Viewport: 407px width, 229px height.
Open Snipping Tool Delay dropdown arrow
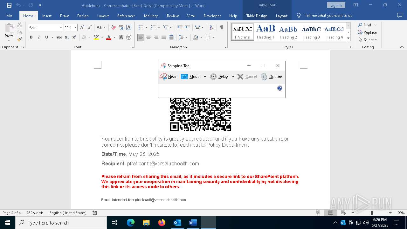pyautogui.click(x=233, y=77)
